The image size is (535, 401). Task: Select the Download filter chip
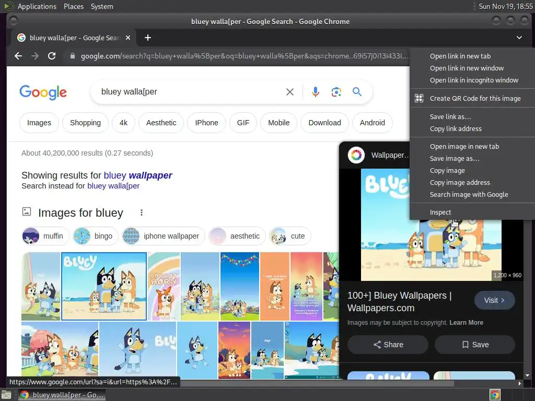324,123
